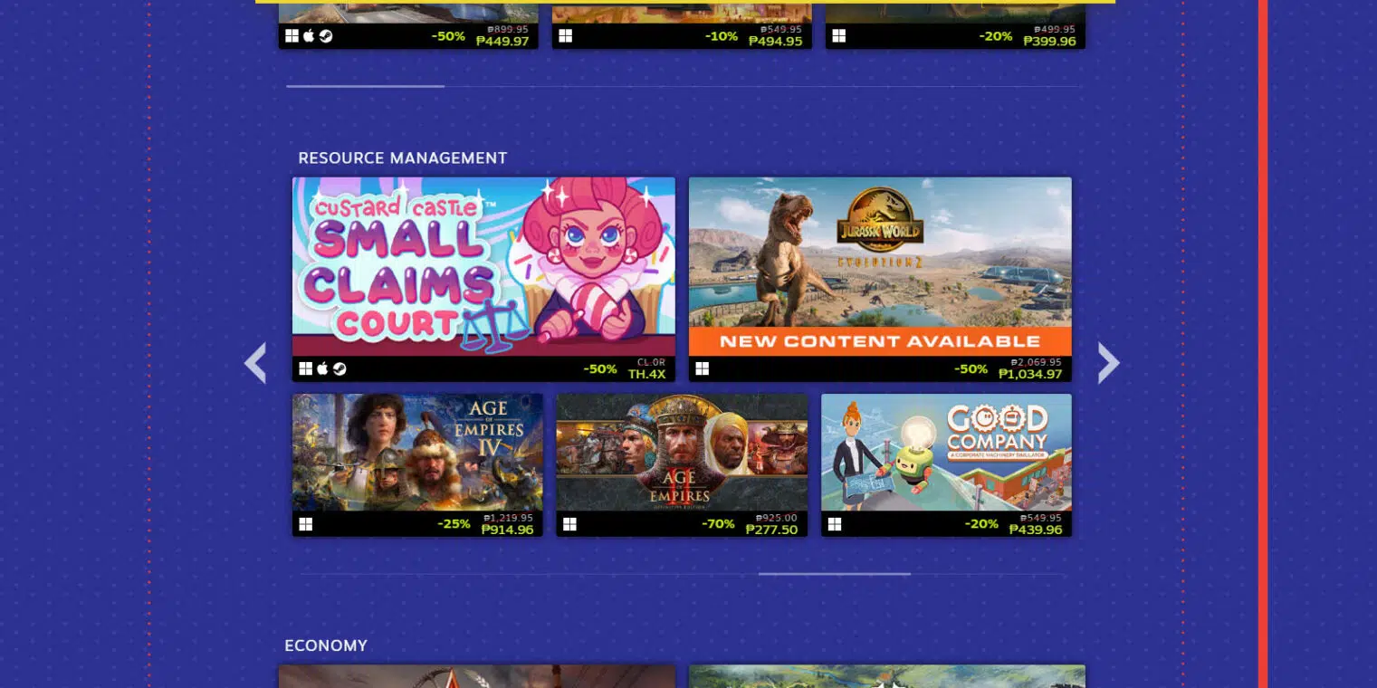Click the ₱439.96 Good Company price

pyautogui.click(x=1036, y=530)
